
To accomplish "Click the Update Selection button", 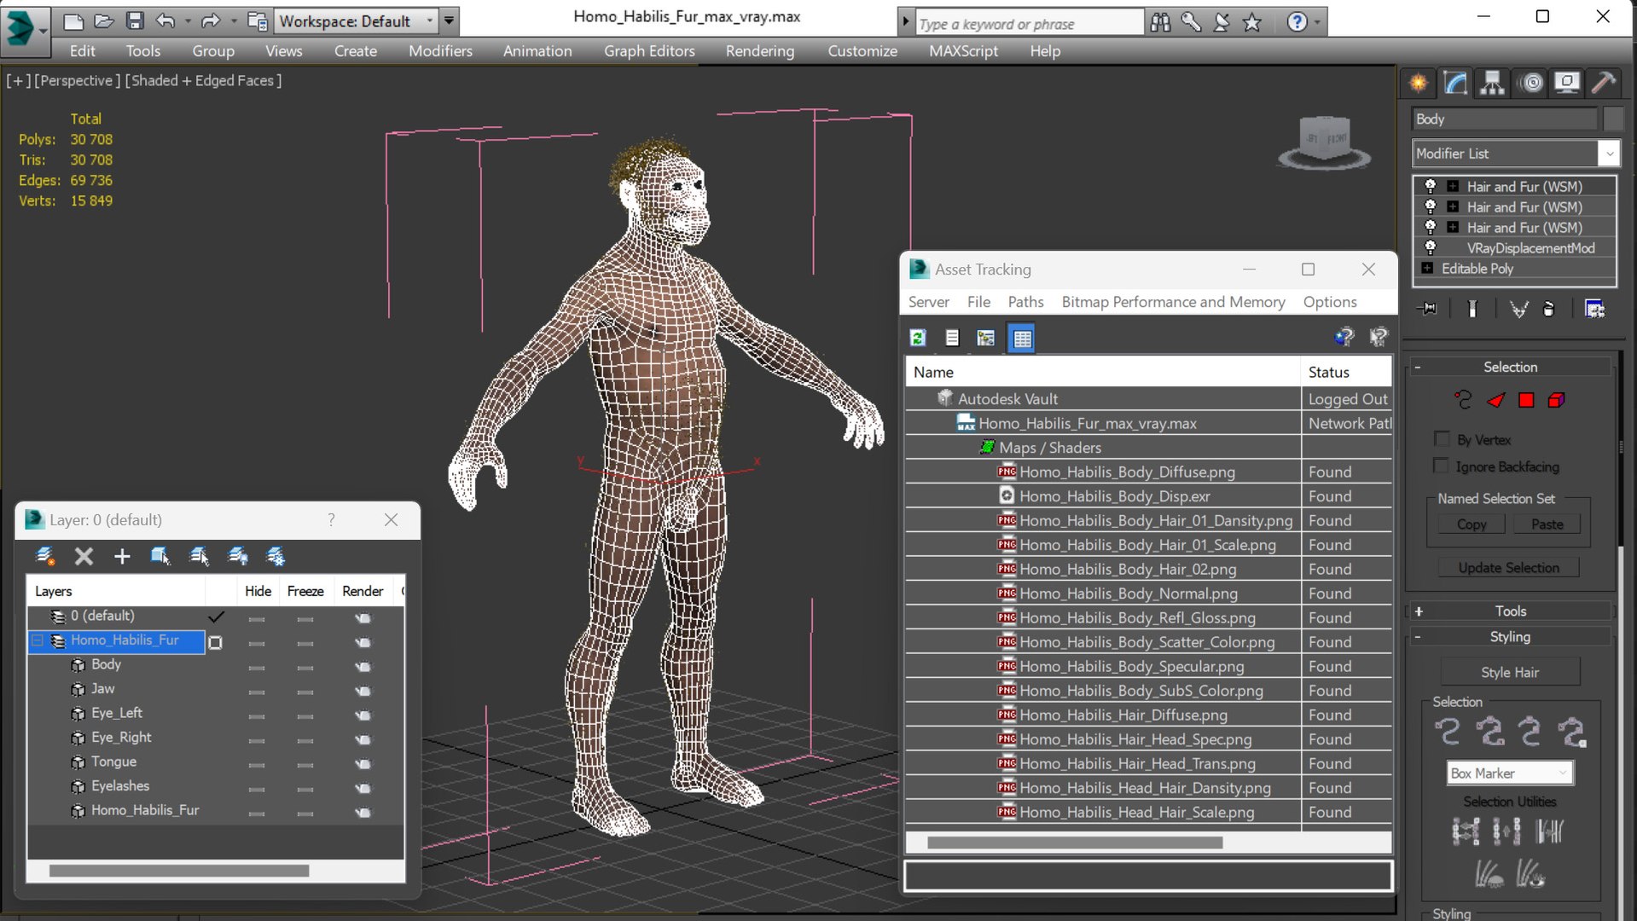I will tap(1508, 568).
